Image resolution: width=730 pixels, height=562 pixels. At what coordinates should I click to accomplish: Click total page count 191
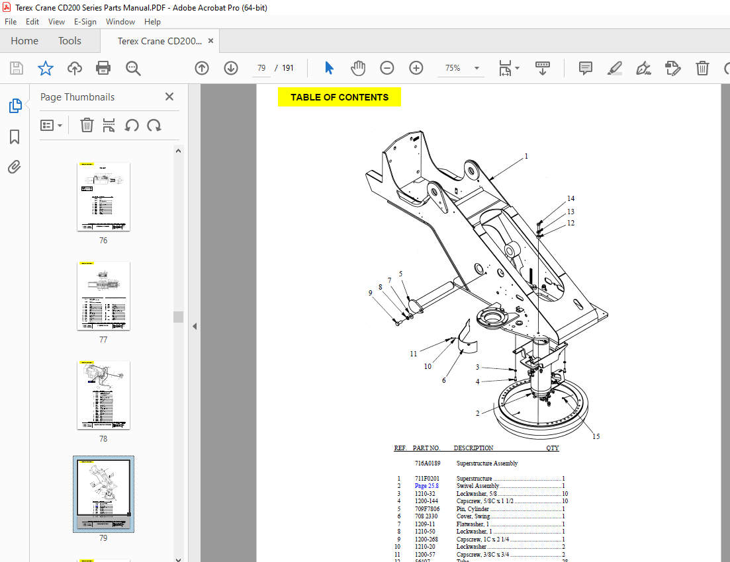(x=288, y=68)
